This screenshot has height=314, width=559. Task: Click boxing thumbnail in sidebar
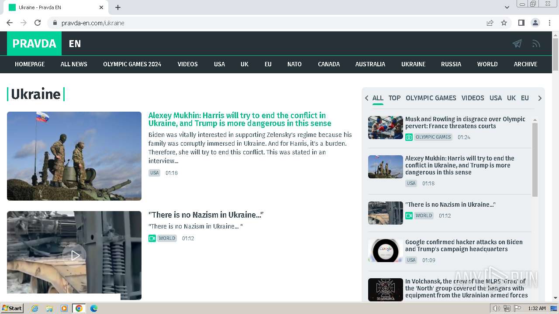386,127
